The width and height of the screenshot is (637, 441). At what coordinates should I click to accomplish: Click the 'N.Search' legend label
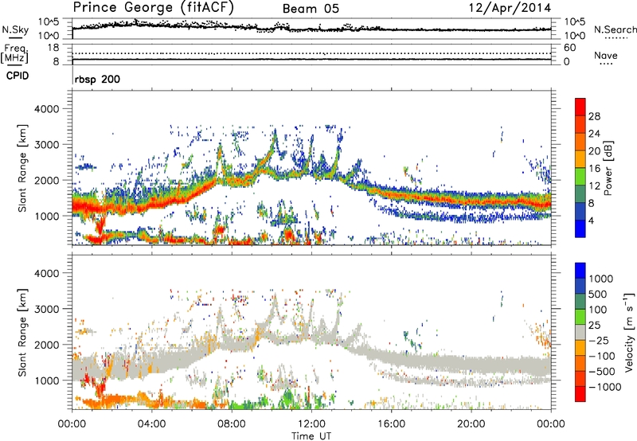[x=616, y=29]
